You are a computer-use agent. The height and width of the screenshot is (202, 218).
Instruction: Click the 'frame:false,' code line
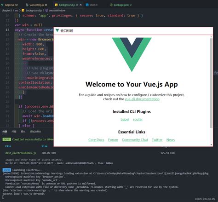(34, 54)
